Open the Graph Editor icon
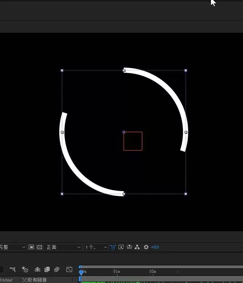 click(69, 269)
